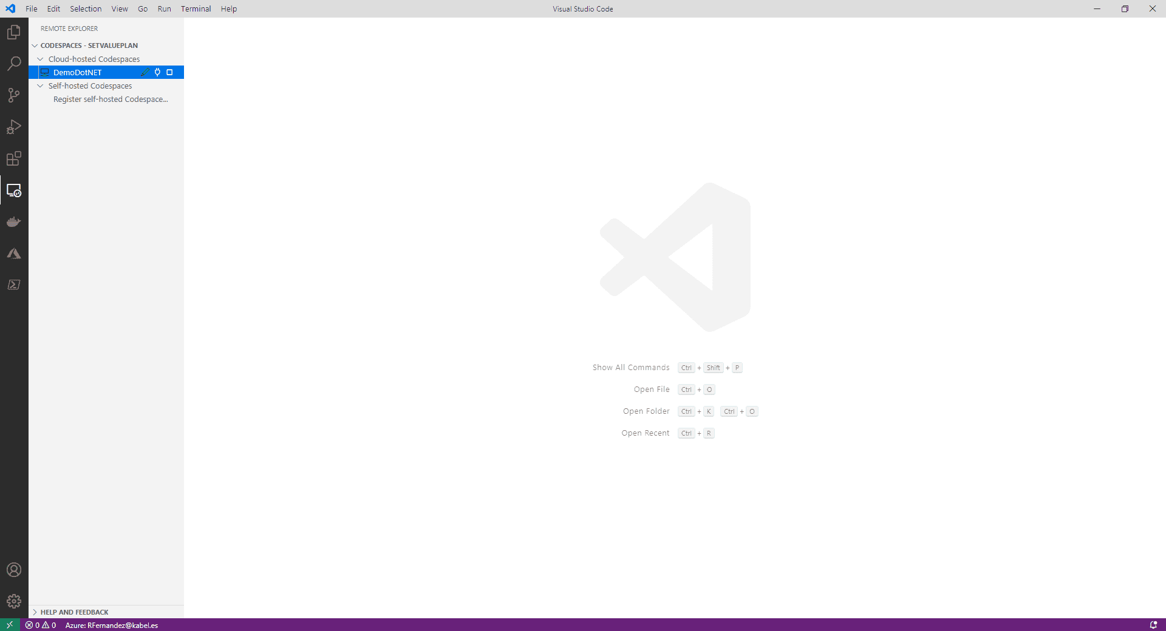
Task: Restore down the VS Code window
Action: pos(1125,8)
